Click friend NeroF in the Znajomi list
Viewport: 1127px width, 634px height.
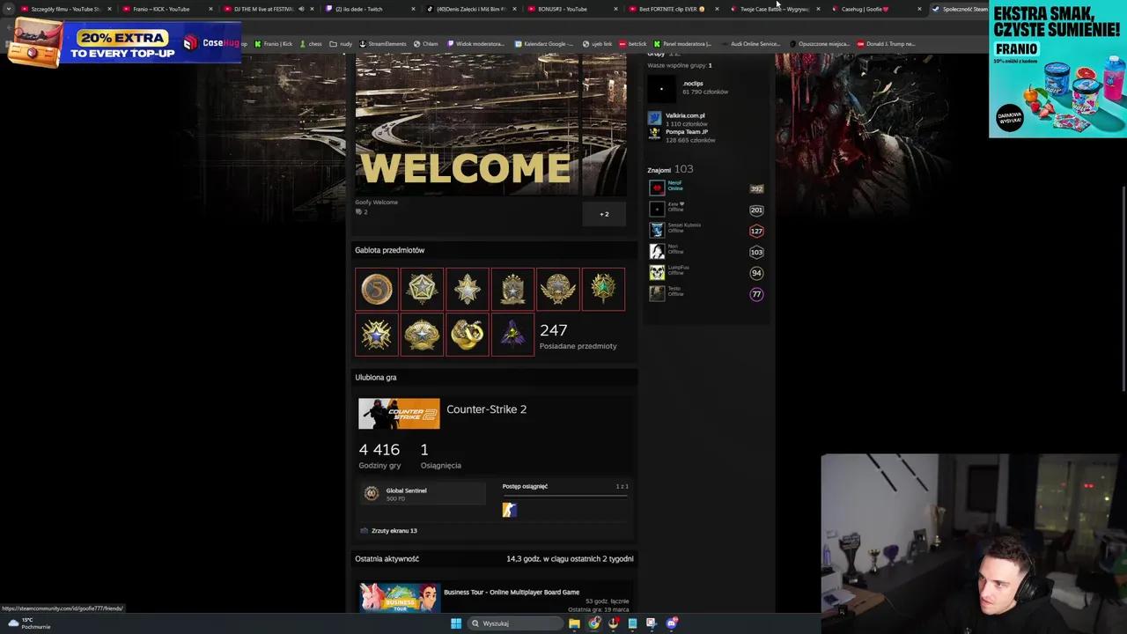[675, 186]
